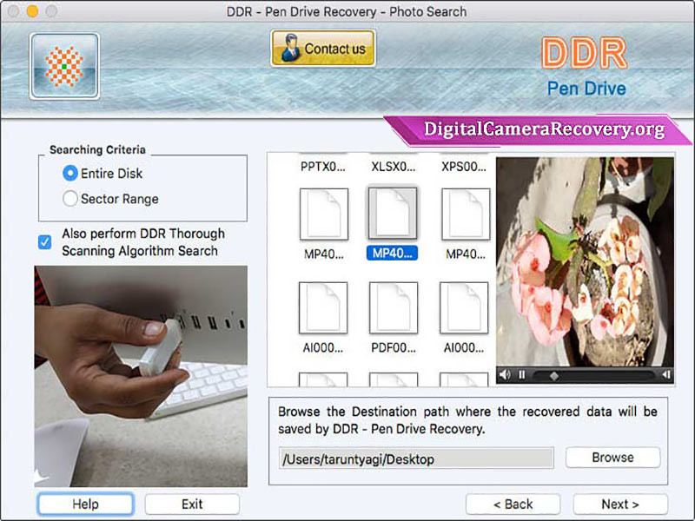Click the PDF00... file label
The height and width of the screenshot is (521, 695).
point(394,348)
